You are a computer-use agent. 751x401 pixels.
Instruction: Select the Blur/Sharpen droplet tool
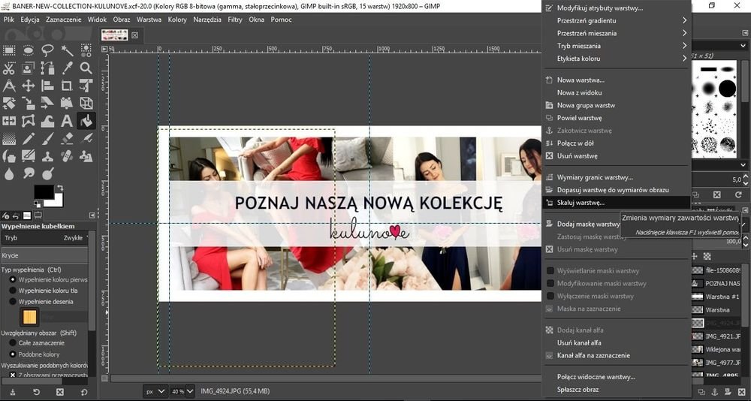tap(9, 173)
